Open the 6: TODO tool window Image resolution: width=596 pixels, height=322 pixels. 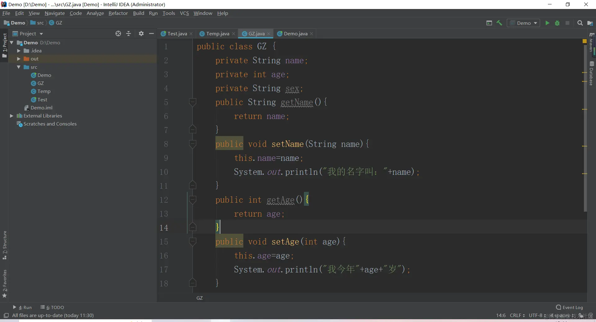[52, 307]
